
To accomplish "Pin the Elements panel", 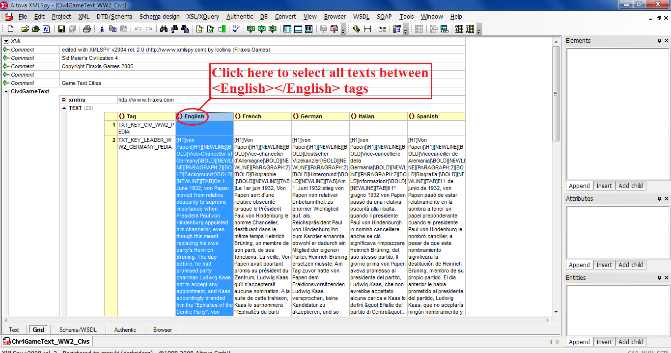I will coord(660,41).
